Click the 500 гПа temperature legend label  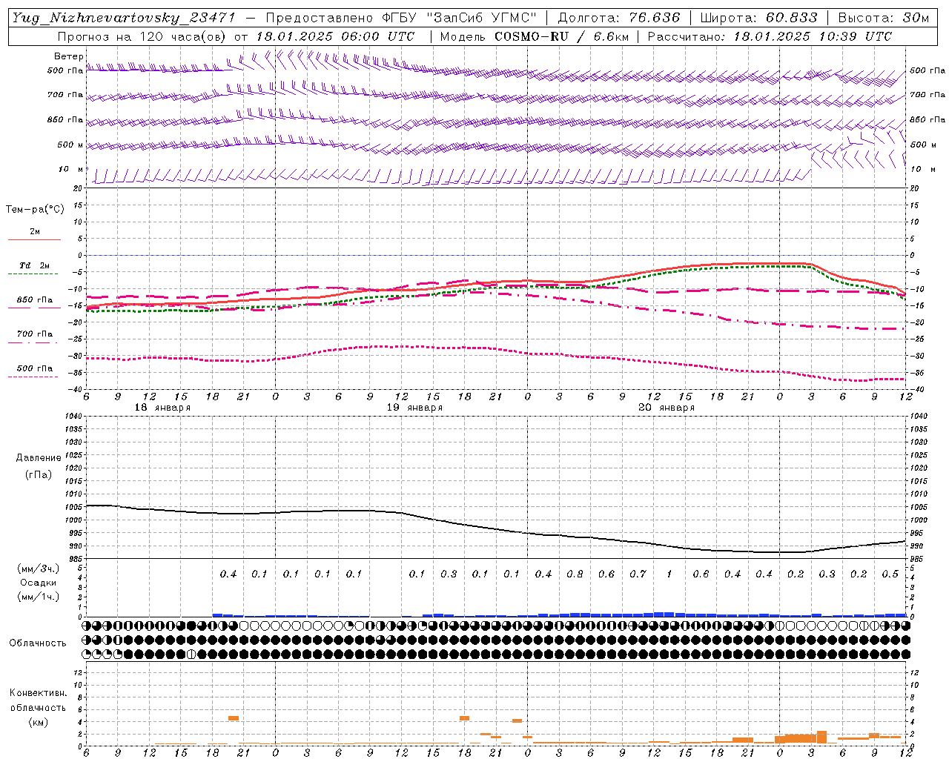click(x=35, y=368)
